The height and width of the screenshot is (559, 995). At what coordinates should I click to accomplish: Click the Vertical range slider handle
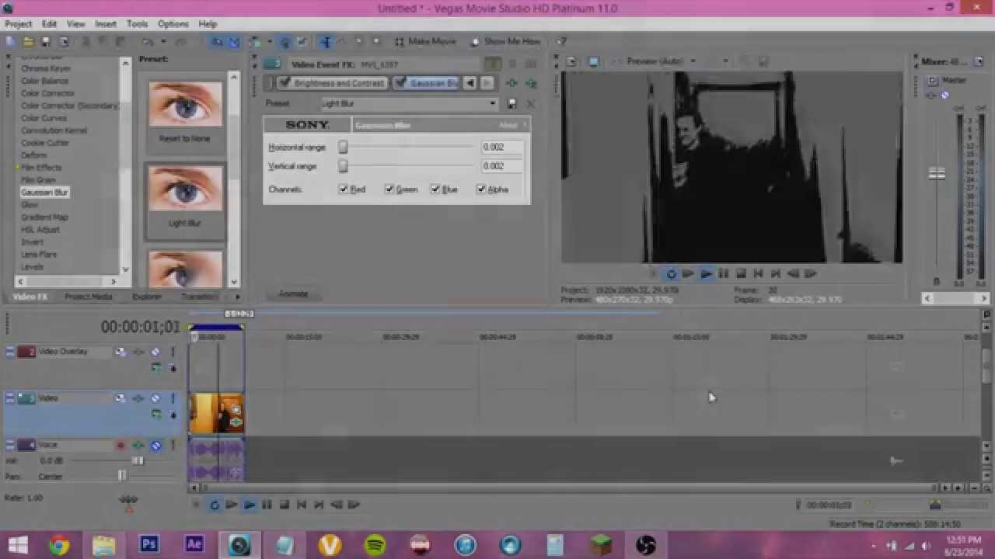[343, 166]
